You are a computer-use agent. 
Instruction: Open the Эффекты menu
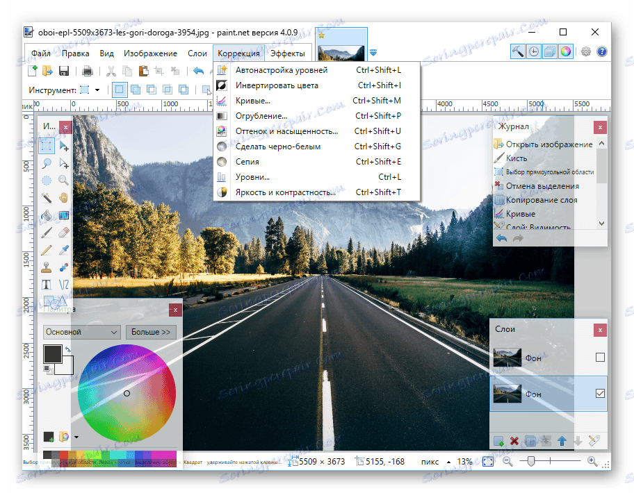coord(288,52)
